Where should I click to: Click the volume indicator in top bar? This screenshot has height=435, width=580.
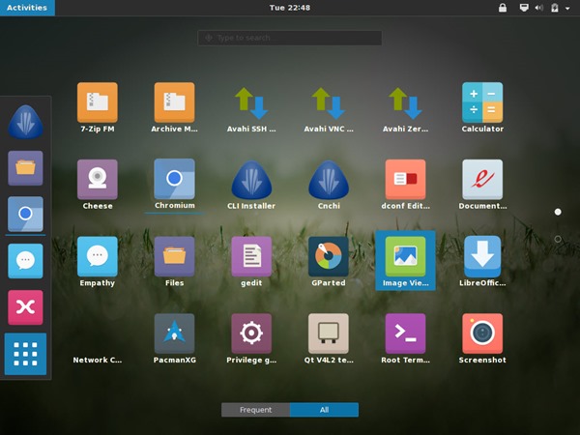click(539, 8)
